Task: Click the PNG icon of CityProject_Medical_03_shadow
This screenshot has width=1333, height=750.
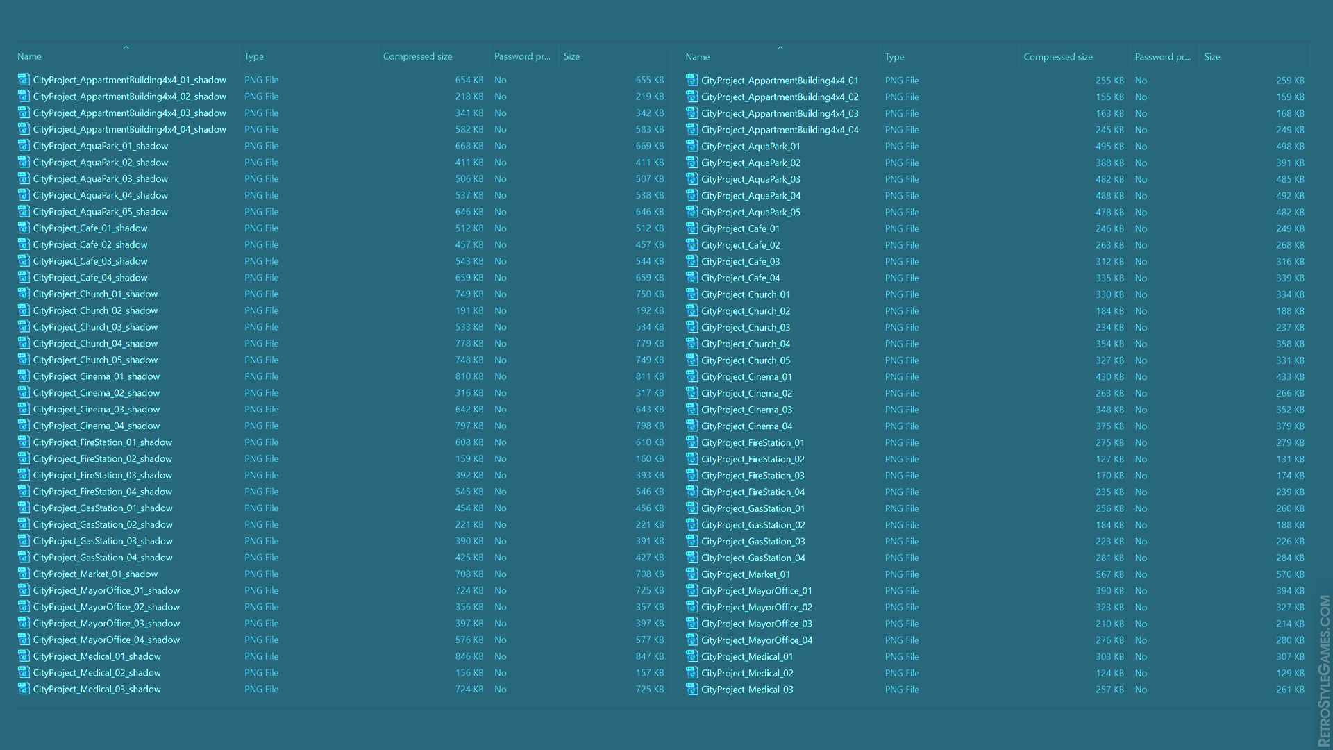Action: [24, 689]
